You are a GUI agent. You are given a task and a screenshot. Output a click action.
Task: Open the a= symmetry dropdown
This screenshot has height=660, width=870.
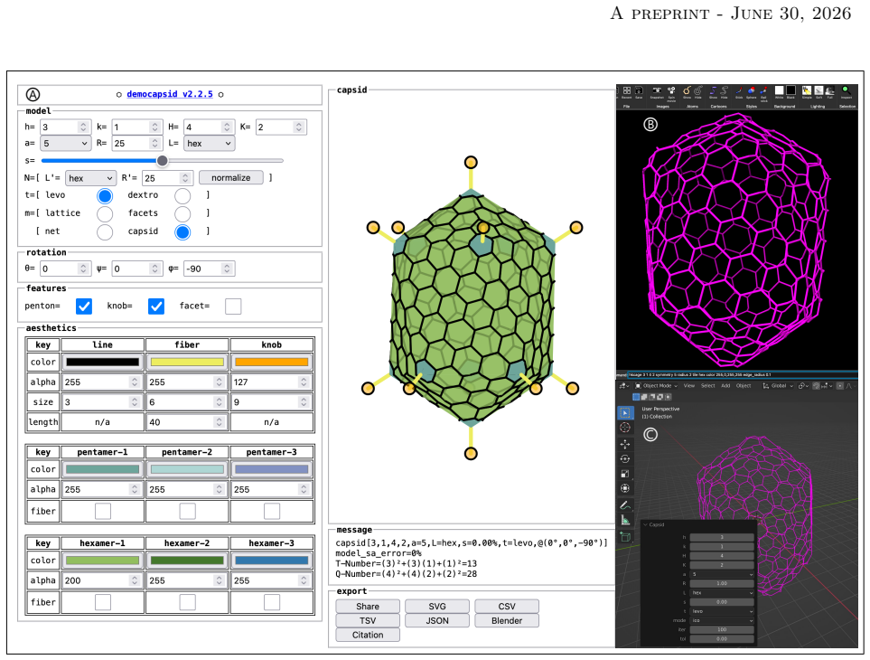point(65,143)
